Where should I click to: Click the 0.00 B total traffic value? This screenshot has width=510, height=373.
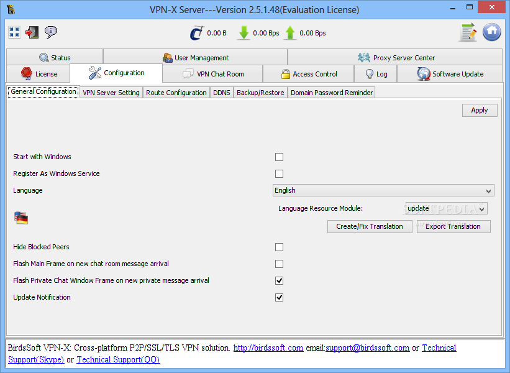(217, 33)
